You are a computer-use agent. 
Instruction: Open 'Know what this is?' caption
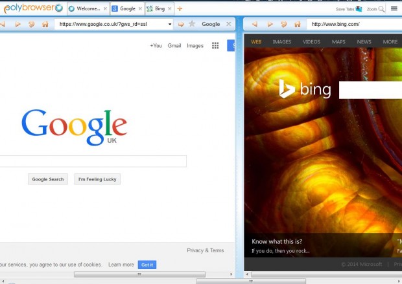[x=277, y=241]
